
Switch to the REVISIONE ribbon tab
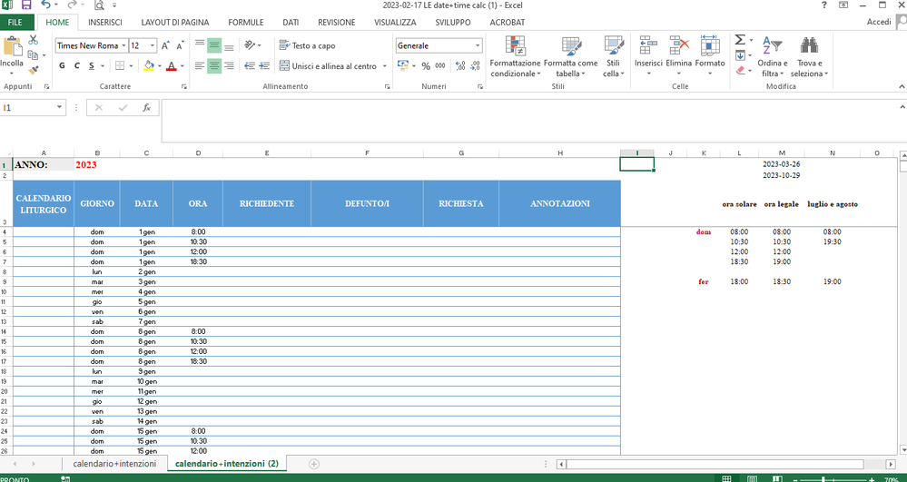pyautogui.click(x=337, y=23)
